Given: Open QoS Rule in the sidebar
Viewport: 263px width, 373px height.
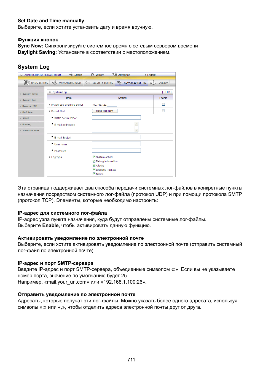Looking at the screenshot, I should tap(27, 112).
